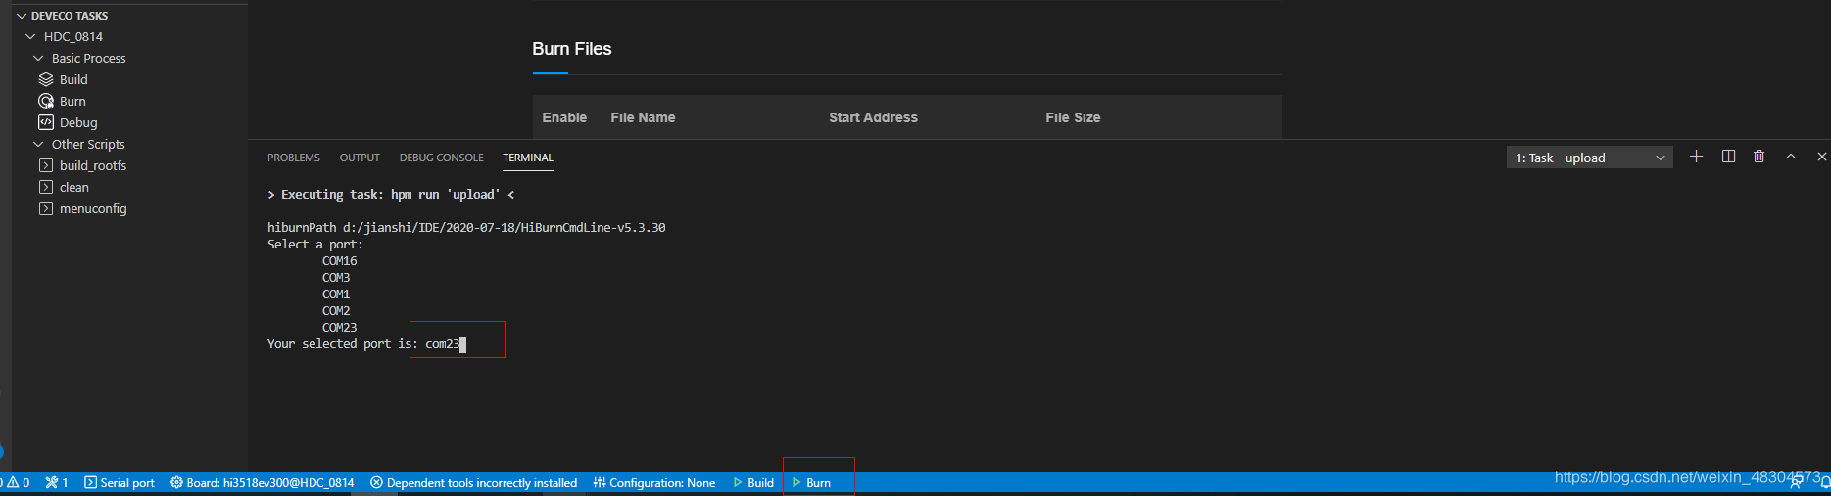The height and width of the screenshot is (496, 1831).
Task: Select board hi3518ev300@HDC_0814 in status bar
Action: pyautogui.click(x=263, y=483)
